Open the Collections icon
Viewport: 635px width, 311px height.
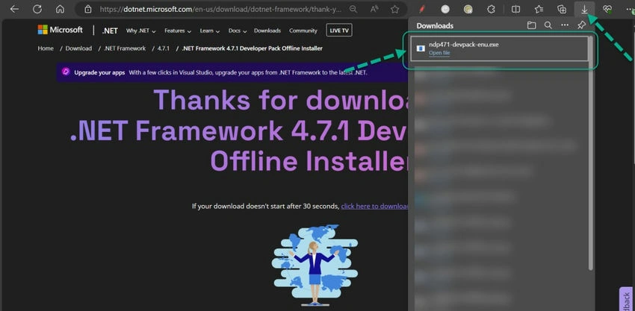tap(562, 9)
